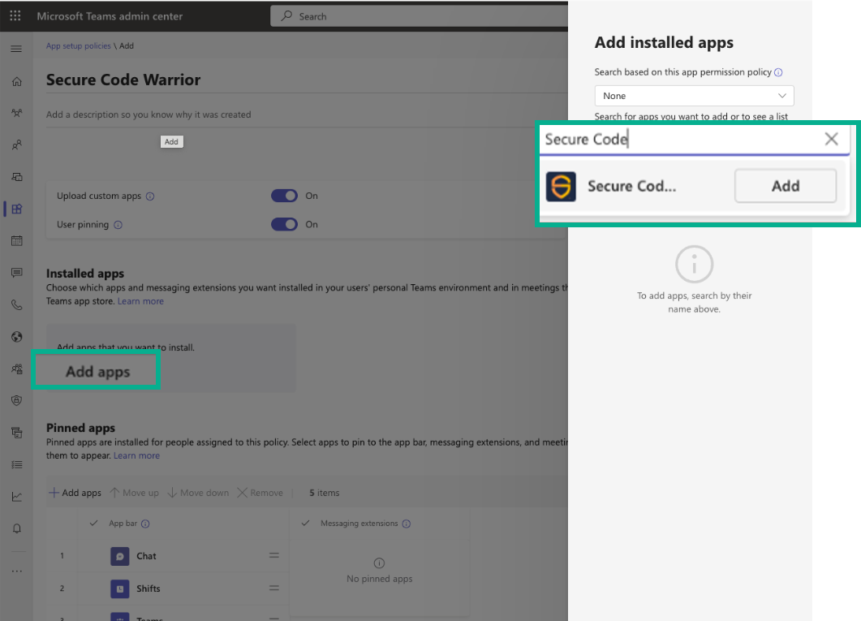Open the Teams apps icon in sidebar
The width and height of the screenshot is (861, 621).
click(x=17, y=209)
